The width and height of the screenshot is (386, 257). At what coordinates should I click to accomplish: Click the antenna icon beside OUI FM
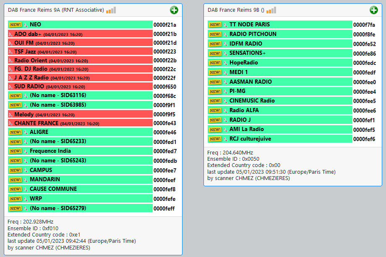[x=10, y=43]
